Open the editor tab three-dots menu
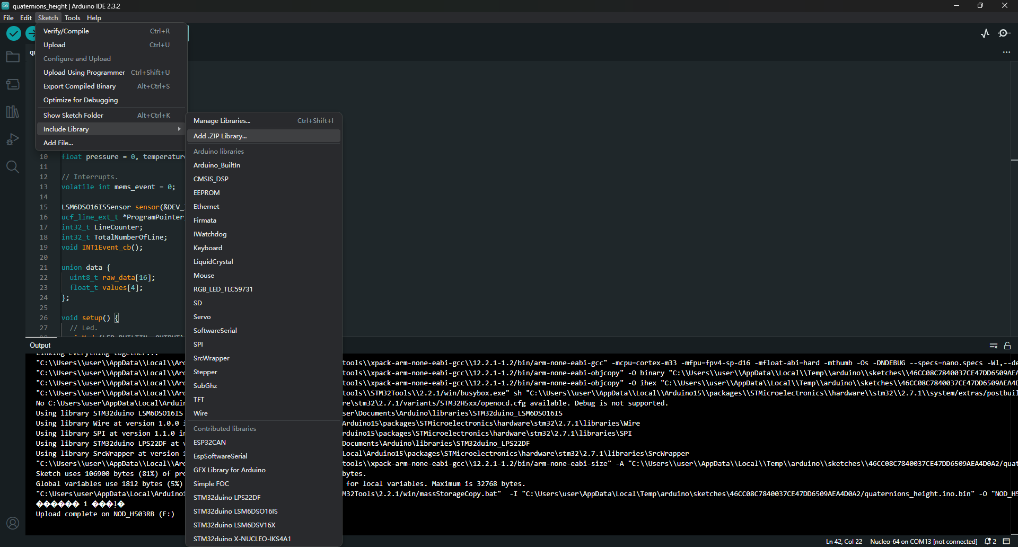 [1006, 52]
